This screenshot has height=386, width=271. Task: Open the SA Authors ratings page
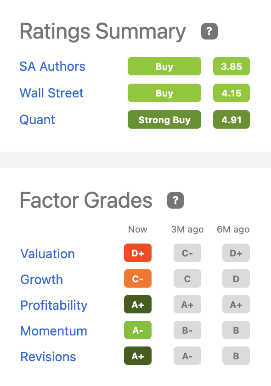tap(52, 67)
